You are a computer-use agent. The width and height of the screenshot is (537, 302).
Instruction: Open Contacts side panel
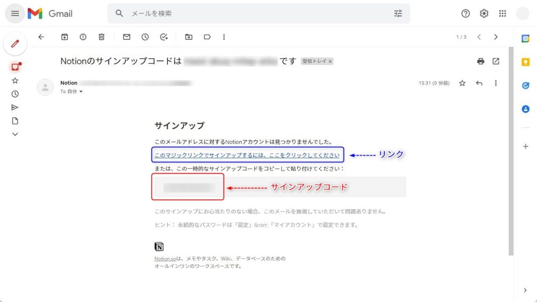coord(525,109)
